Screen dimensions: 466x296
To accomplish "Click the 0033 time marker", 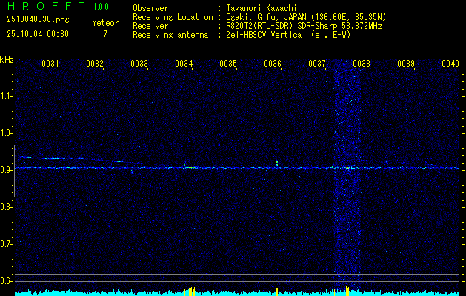I will pos(139,64).
